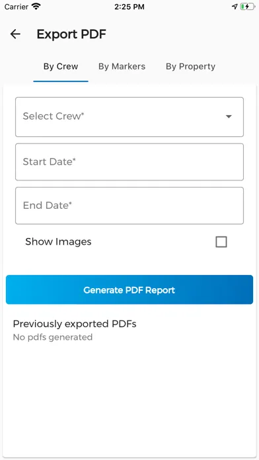This screenshot has height=460, width=259.
Task: Click the Select Crew placeholder text
Action: [x=54, y=116]
